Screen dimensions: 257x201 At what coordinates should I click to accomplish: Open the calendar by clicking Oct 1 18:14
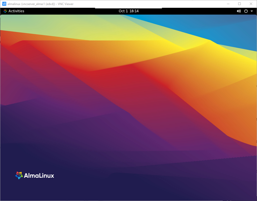pyautogui.click(x=128, y=11)
